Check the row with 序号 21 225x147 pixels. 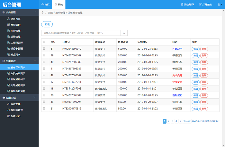click(44, 108)
